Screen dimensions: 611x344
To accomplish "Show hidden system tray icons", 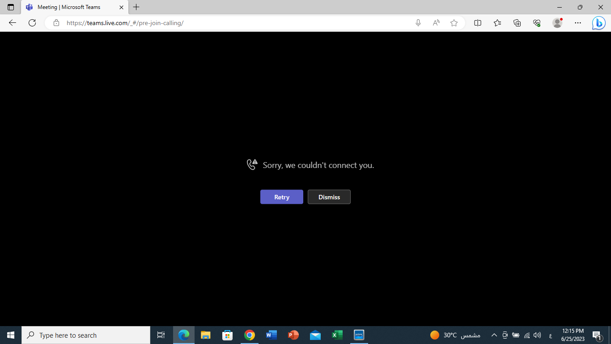I will pos(494,335).
